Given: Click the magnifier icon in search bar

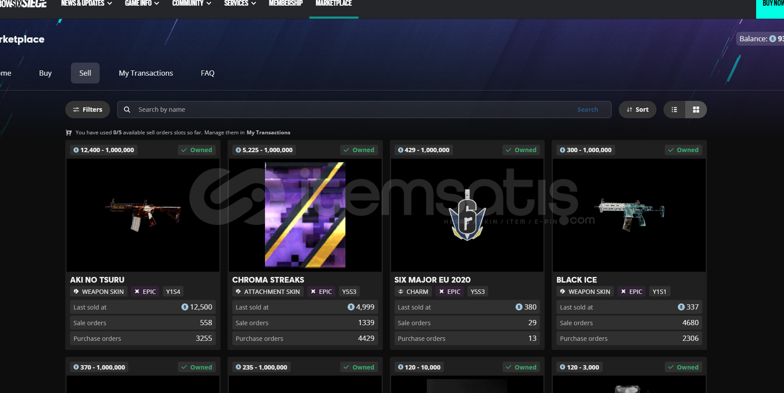Looking at the screenshot, I should click(127, 110).
